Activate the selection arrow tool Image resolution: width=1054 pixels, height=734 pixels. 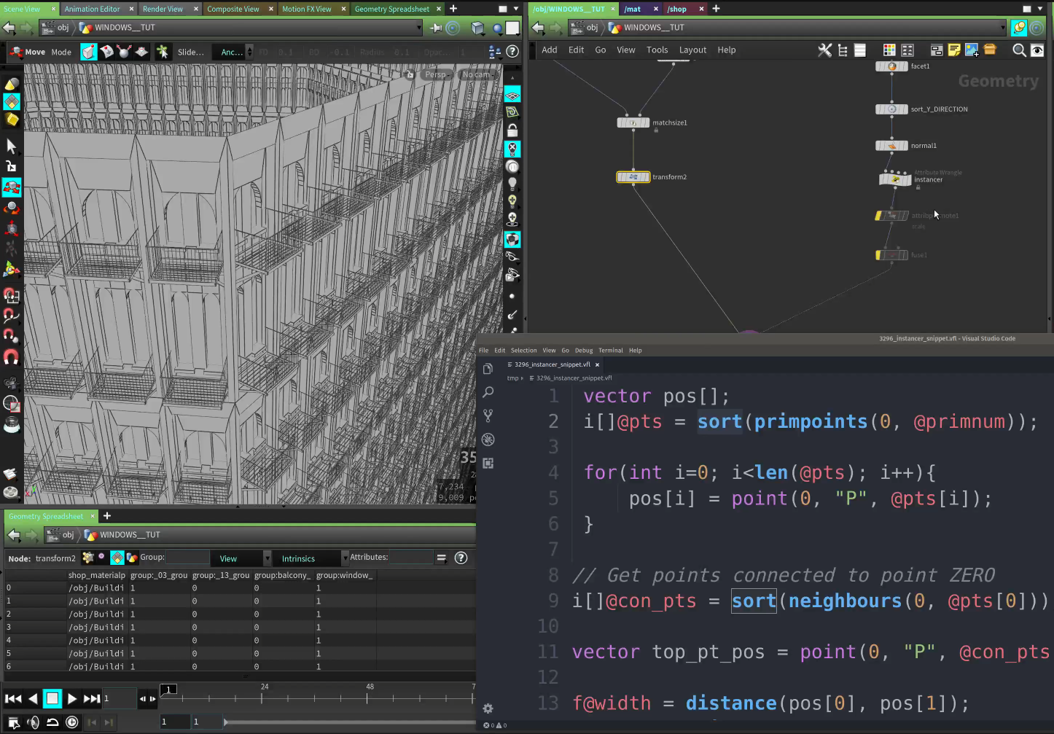point(12,146)
